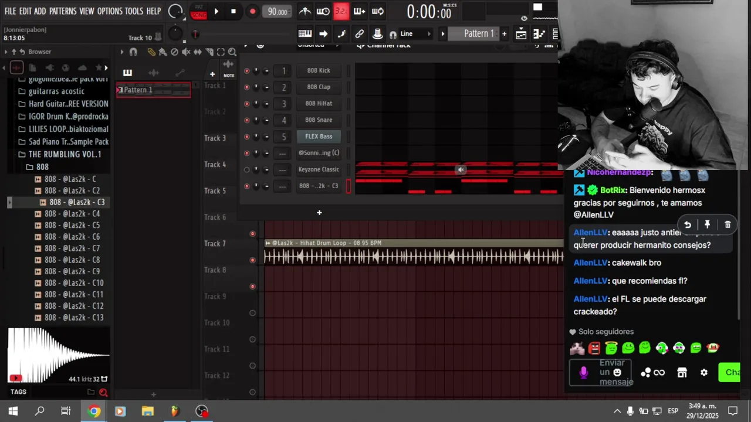Viewport: 751px width, 422px height.
Task: Expand the Hard Guitar..REE VERSION folder
Action: click(x=69, y=104)
